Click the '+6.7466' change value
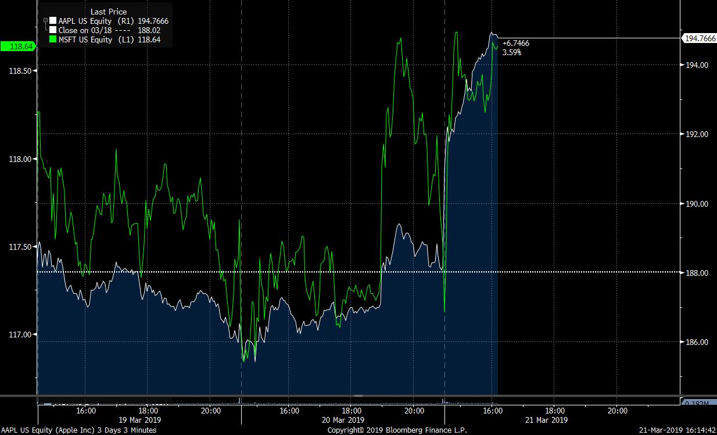The height and width of the screenshot is (435, 717). pos(515,44)
